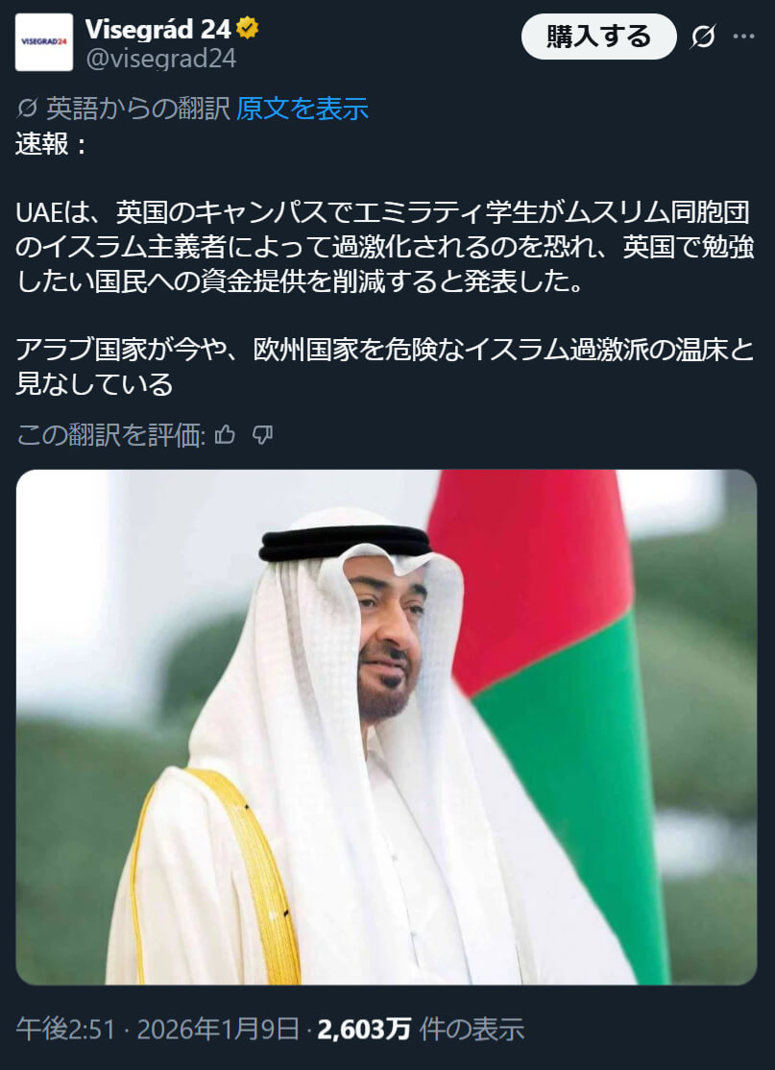Screen dimensions: 775x1070
Task: Open the attached photo of the man
Action: [x=386, y=727]
